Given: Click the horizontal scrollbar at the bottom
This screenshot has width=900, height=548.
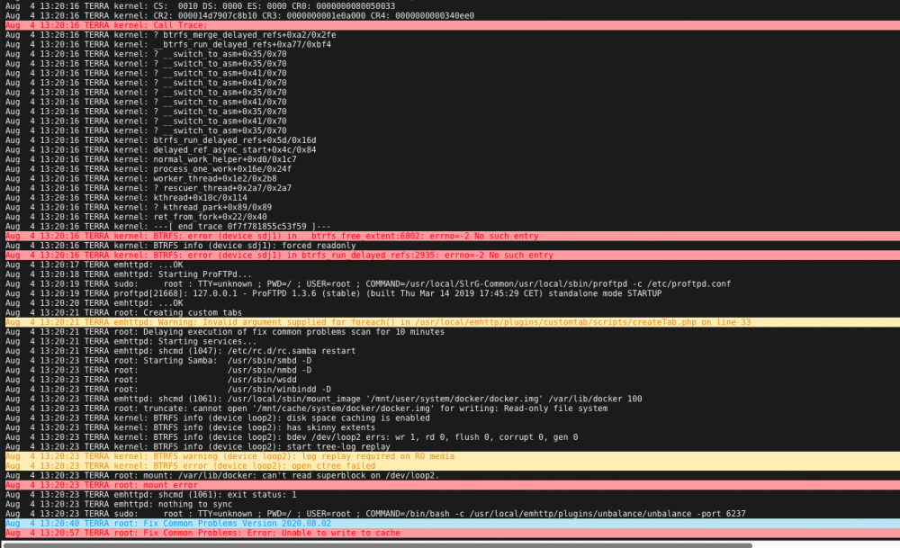Looking at the screenshot, I should pos(378,545).
